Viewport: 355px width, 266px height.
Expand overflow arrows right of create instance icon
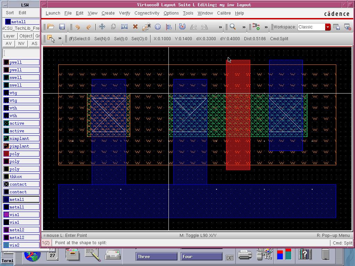[266, 27]
